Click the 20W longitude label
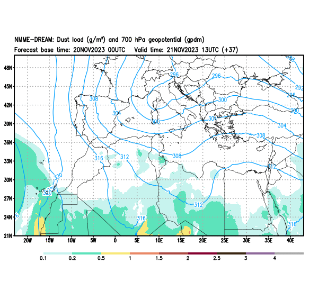 click(x=28, y=241)
